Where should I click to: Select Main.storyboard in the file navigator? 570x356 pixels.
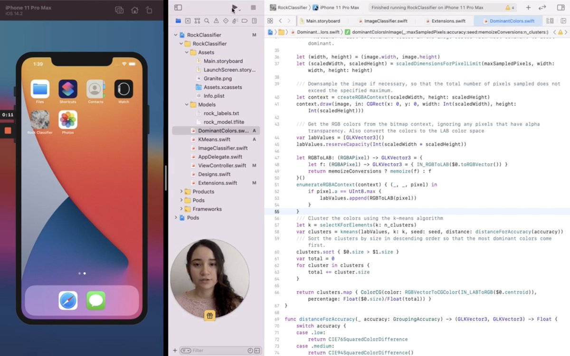pos(223,61)
